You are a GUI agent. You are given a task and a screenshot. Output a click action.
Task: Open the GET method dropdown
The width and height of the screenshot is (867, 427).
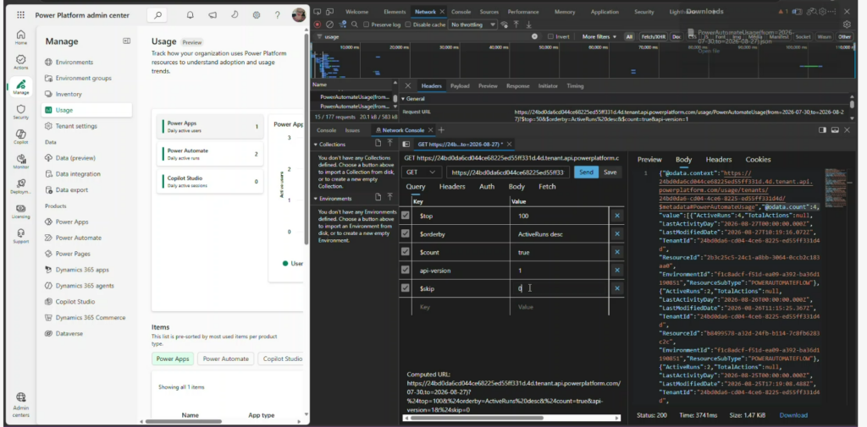(x=422, y=172)
